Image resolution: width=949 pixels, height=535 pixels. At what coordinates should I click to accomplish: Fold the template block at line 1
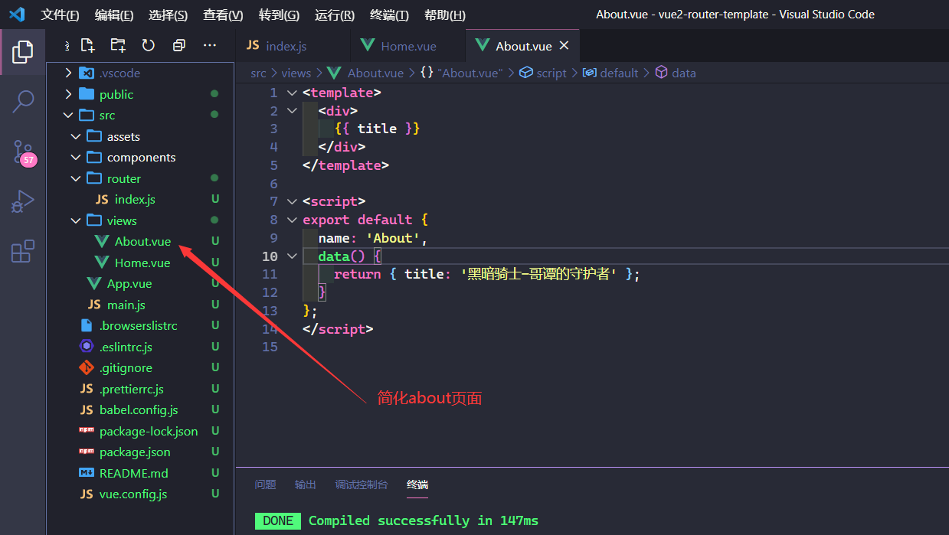(292, 93)
